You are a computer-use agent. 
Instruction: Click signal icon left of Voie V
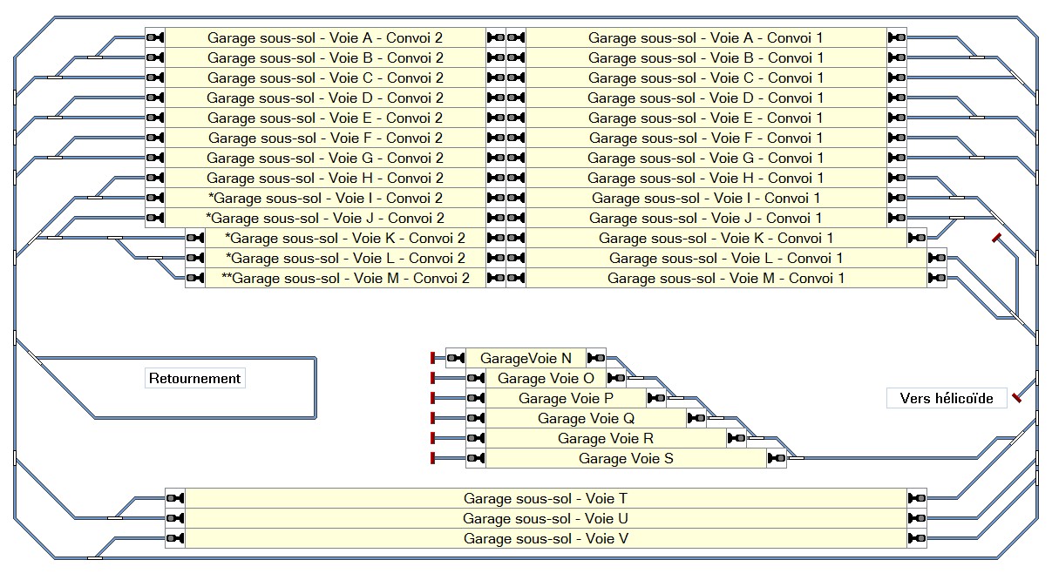pos(175,538)
